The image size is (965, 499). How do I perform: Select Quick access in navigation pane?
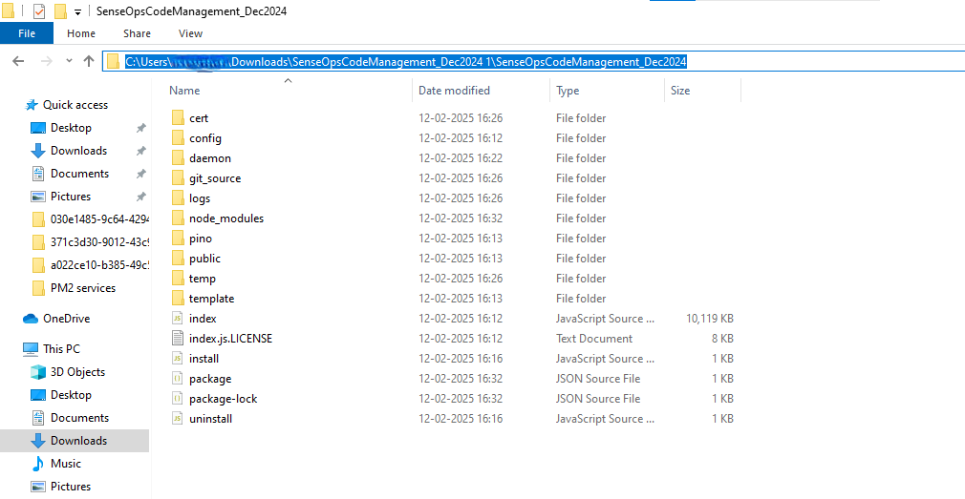[75, 105]
